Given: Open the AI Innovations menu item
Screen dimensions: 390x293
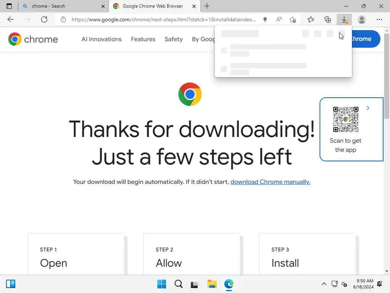Looking at the screenshot, I should pos(101,39).
